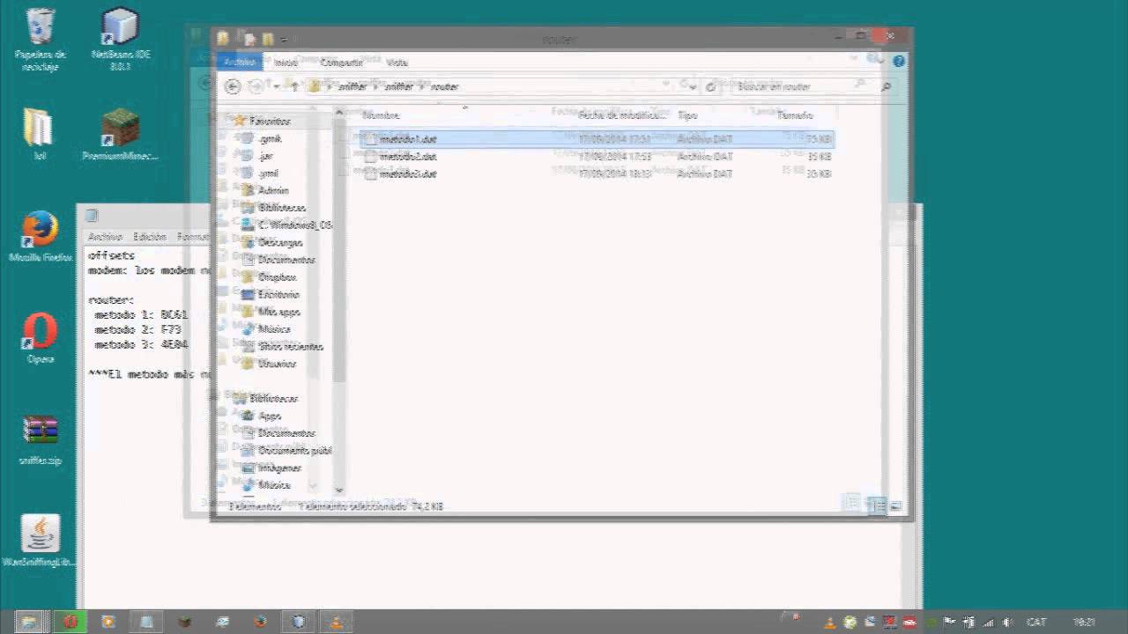Open the recent locations dropdown beside Forward
Viewport: 1128px width, 634px height.
[277, 86]
